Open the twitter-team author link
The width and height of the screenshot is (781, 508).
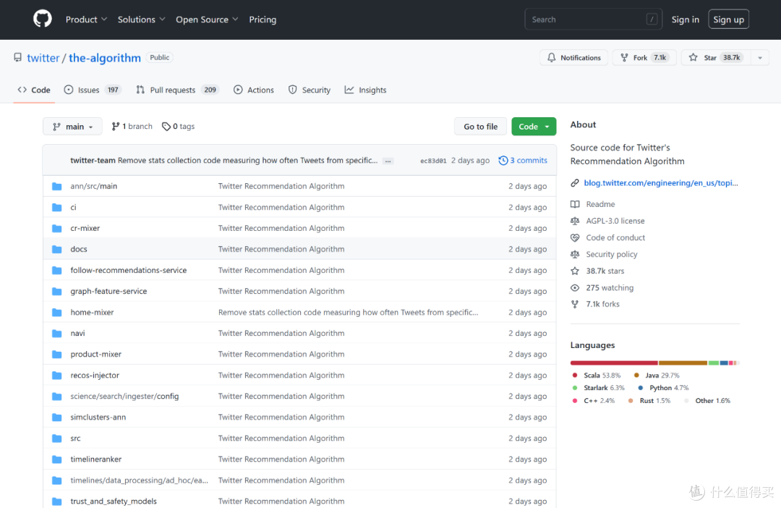93,160
